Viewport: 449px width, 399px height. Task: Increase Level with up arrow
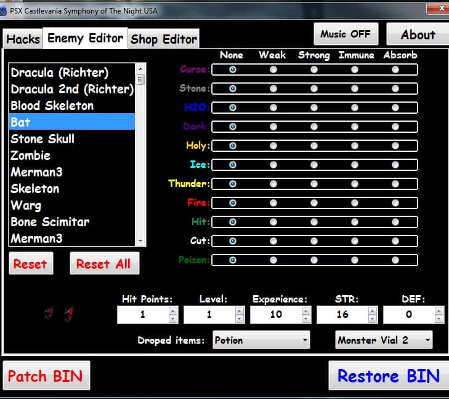pos(240,310)
